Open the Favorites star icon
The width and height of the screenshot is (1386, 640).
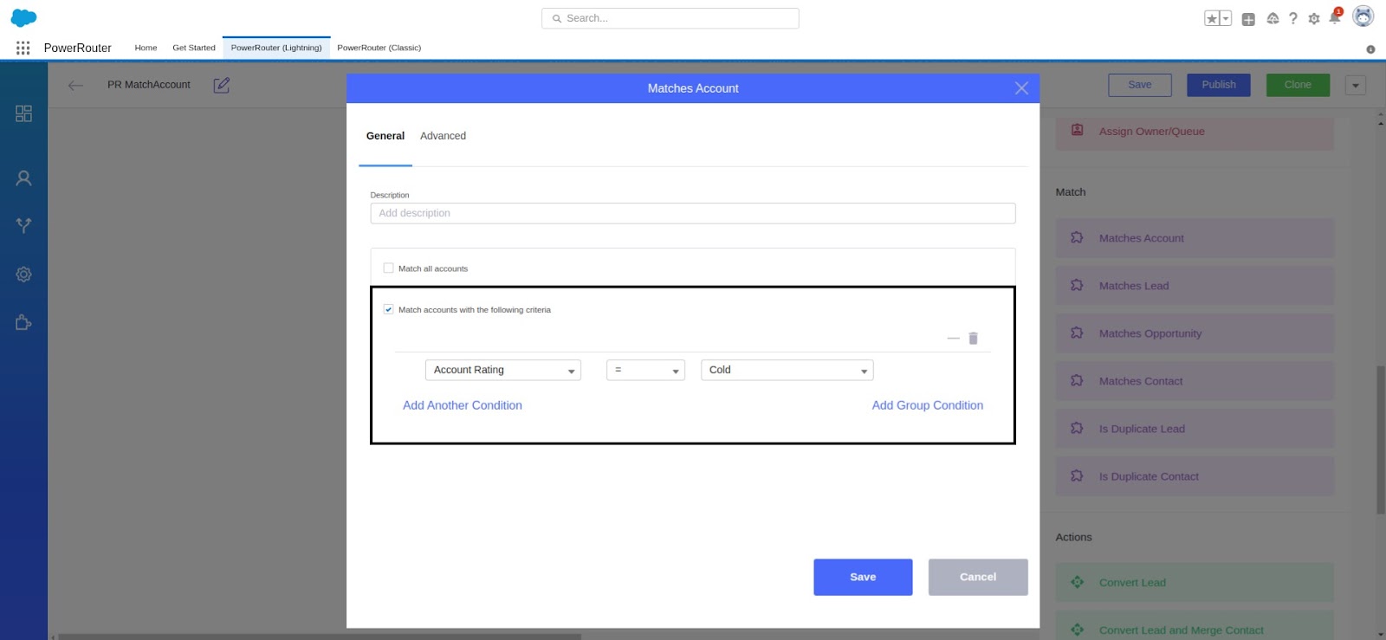[1212, 18]
